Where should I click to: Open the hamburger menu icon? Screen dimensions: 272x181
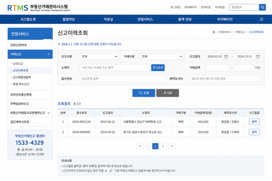[x=261, y=19]
